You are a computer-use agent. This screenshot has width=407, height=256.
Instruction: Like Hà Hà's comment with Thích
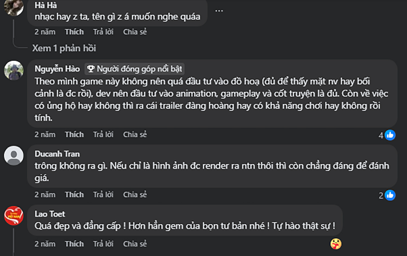[x=74, y=32]
